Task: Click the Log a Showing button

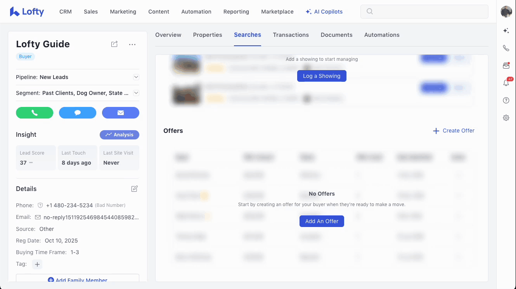Action: tap(322, 76)
